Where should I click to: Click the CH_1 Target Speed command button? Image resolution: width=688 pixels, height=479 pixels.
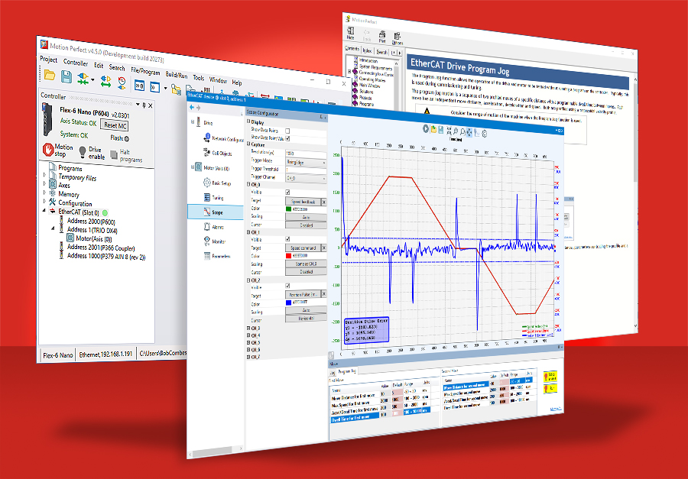click(x=303, y=248)
